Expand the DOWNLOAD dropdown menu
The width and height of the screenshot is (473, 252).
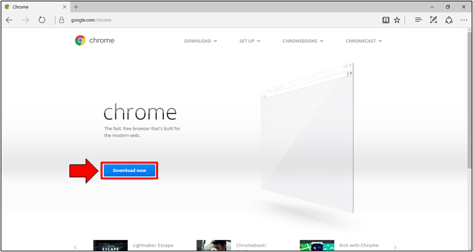(200, 41)
